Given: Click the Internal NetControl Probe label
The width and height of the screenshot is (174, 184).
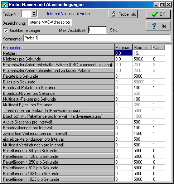Looking at the screenshot, I should [x=68, y=14].
